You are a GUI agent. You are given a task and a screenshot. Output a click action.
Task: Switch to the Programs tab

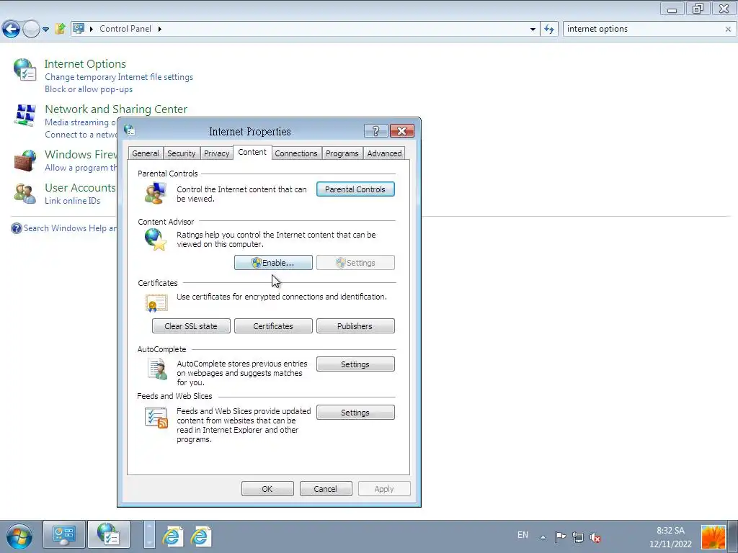342,153
